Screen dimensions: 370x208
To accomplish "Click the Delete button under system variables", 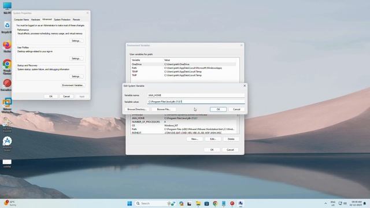I will (x=231, y=139).
